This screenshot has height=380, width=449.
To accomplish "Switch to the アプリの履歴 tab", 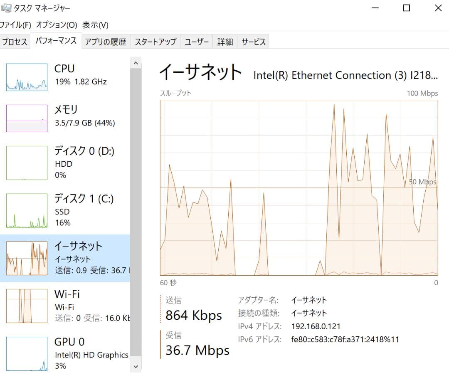I will click(107, 41).
